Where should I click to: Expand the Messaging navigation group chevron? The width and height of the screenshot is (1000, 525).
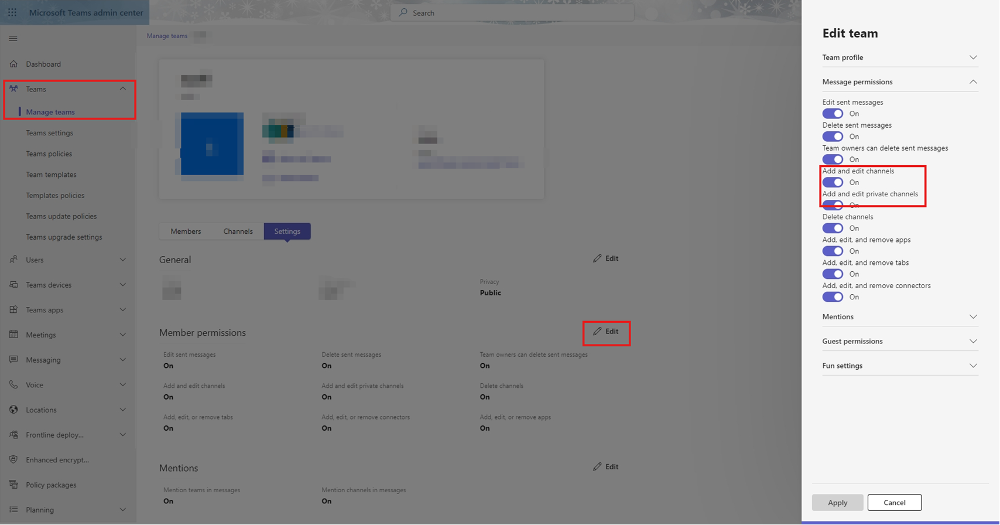(123, 360)
